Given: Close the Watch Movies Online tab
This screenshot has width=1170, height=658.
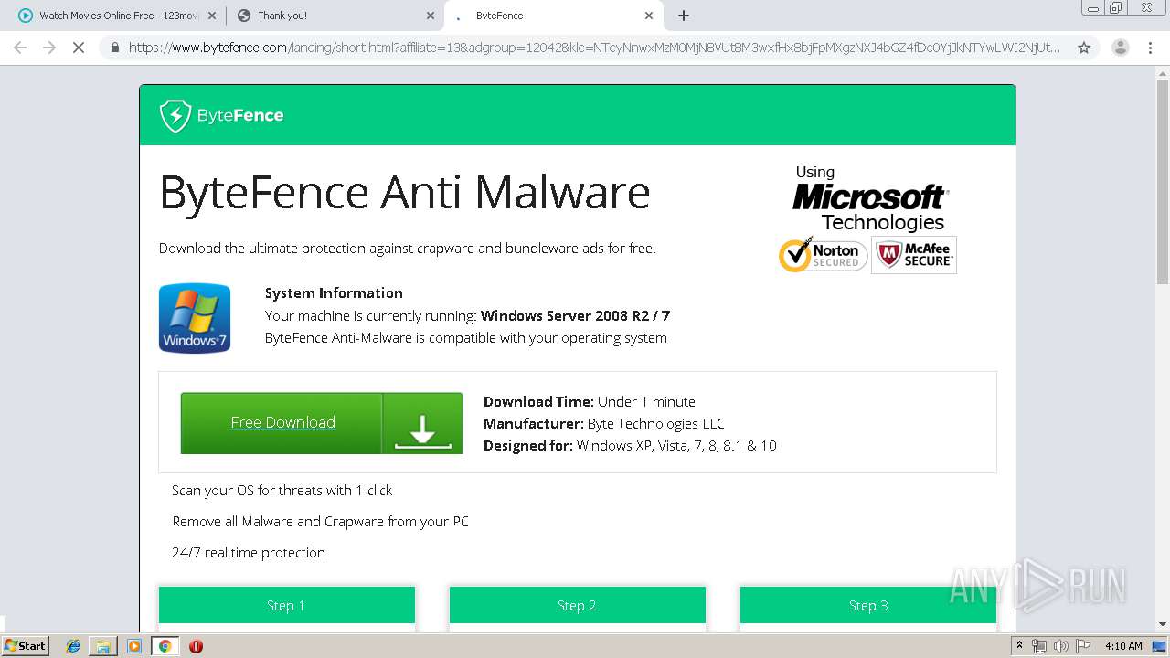Looking at the screenshot, I should [212, 16].
